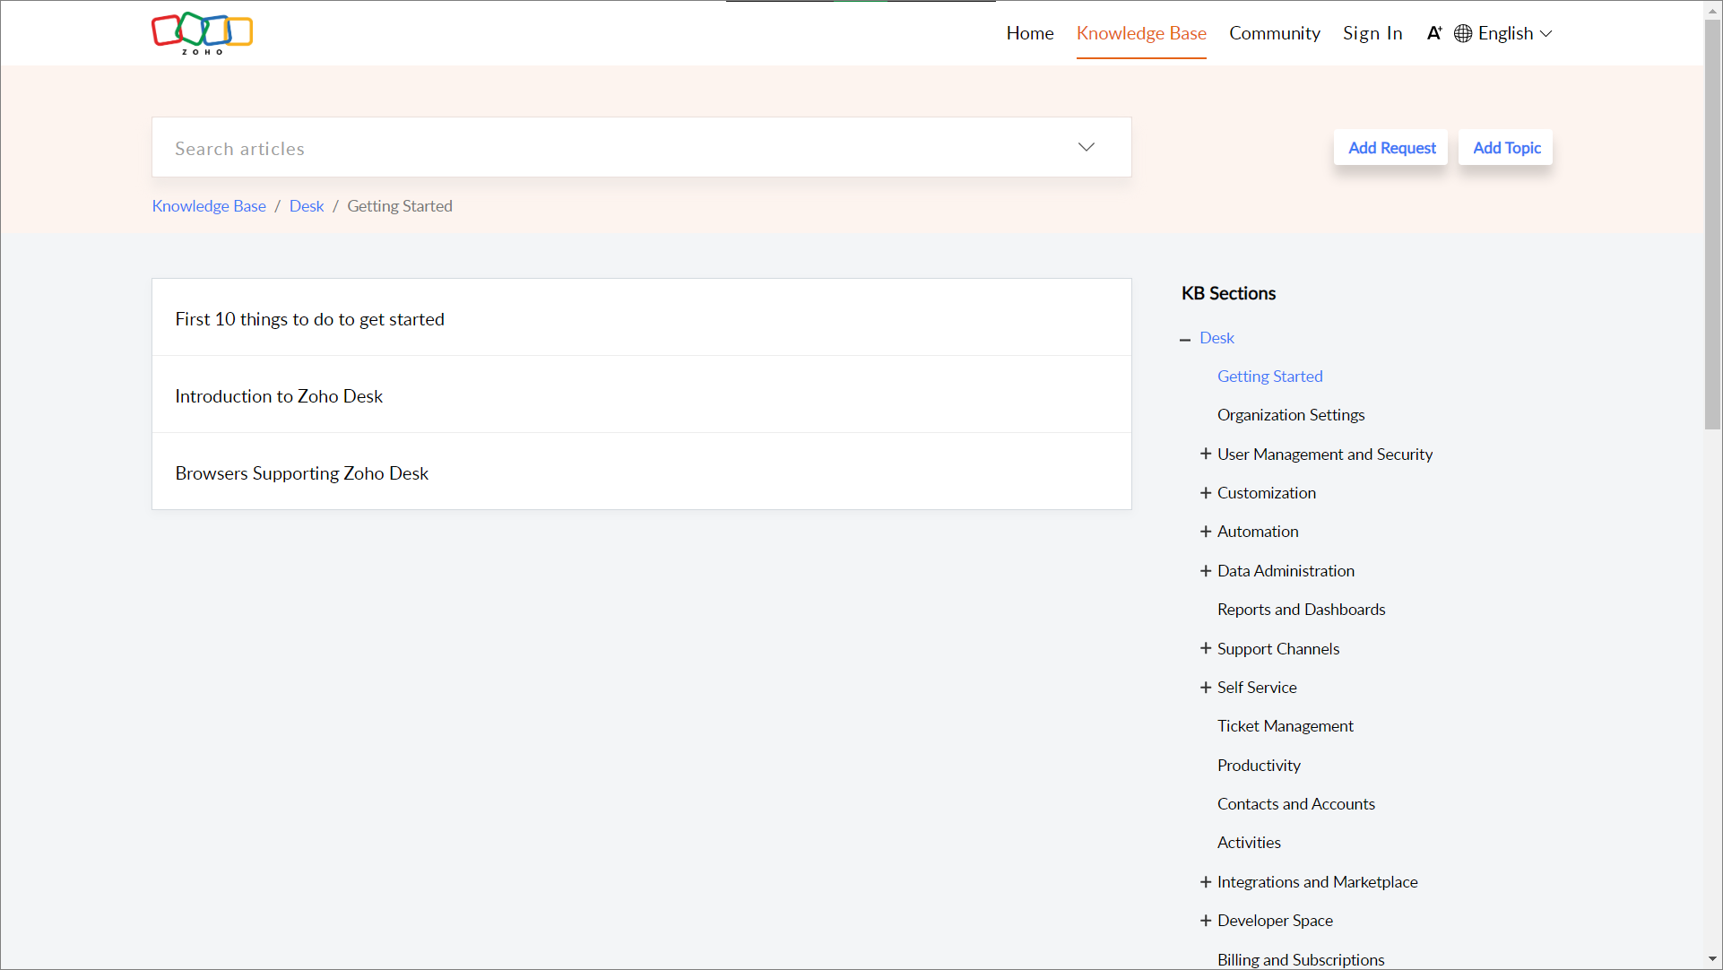The image size is (1723, 970).
Task: Expand the Developer Space section
Action: pos(1206,921)
